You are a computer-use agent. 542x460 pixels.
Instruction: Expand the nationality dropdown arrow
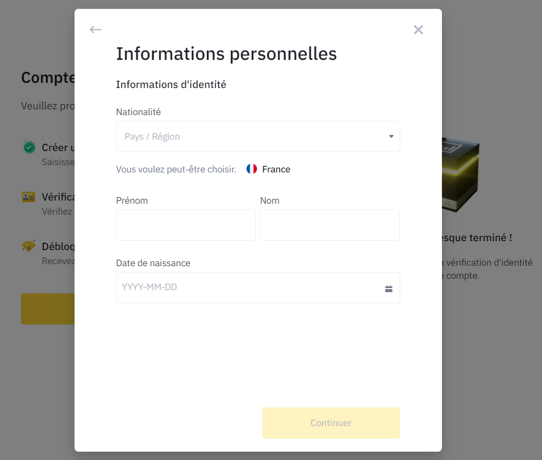[391, 136]
